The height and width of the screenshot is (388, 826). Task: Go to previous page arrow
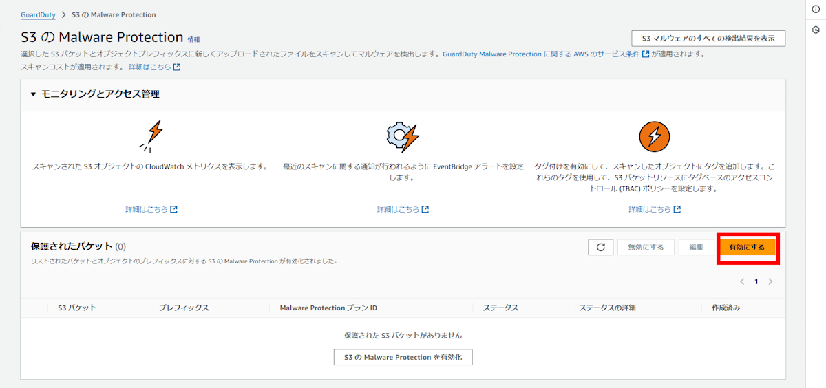click(742, 281)
